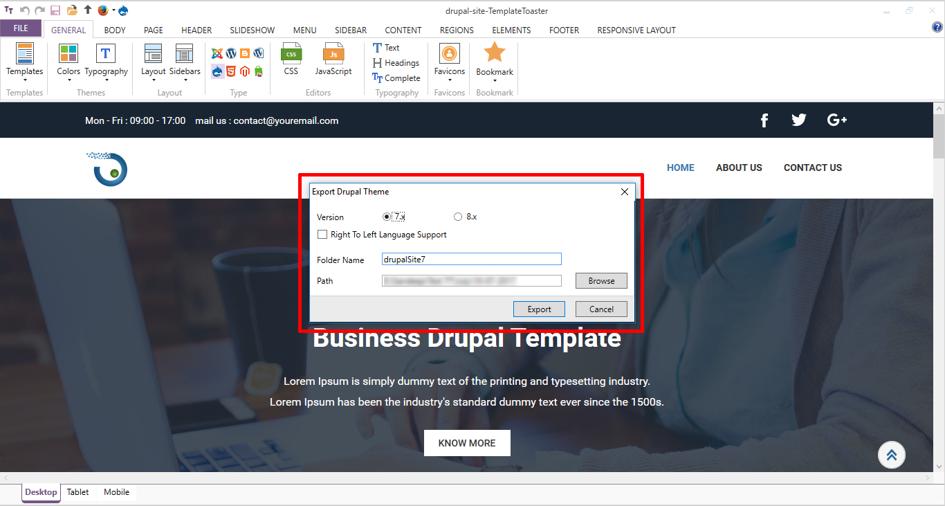Select the Blogger type icon

(x=245, y=53)
